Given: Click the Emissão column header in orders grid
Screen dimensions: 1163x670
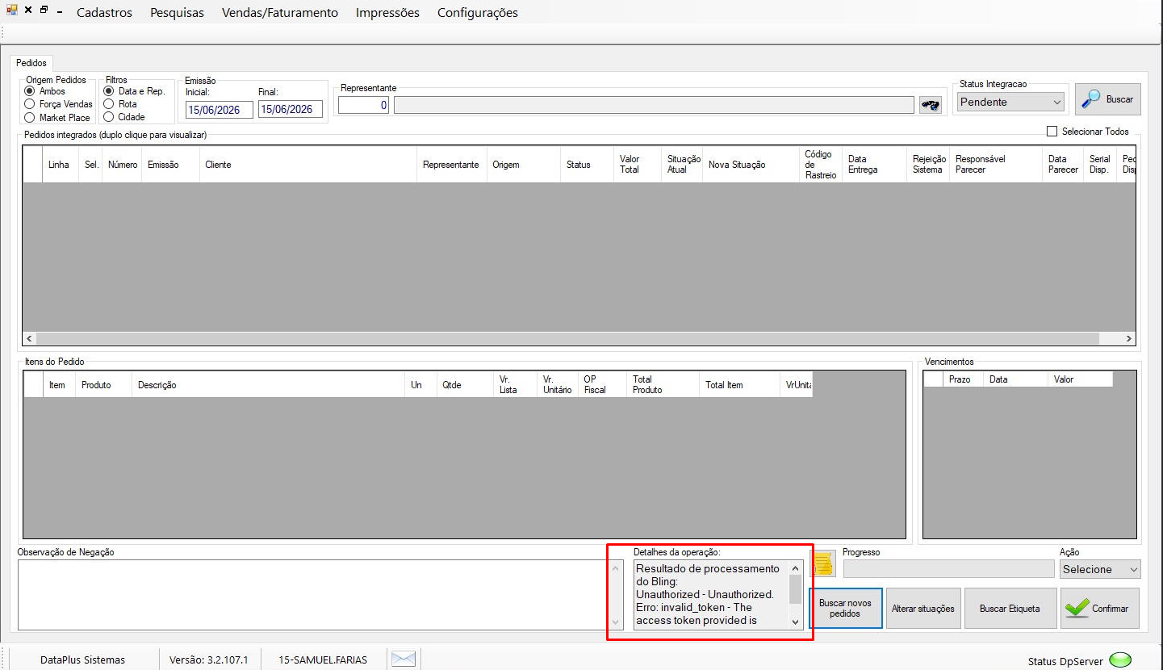Looking at the screenshot, I should (171, 165).
